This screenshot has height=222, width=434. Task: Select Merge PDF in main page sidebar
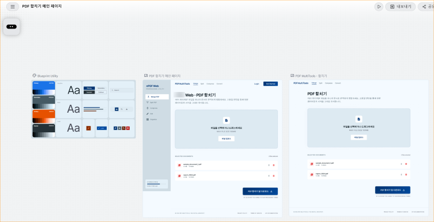pos(157,97)
